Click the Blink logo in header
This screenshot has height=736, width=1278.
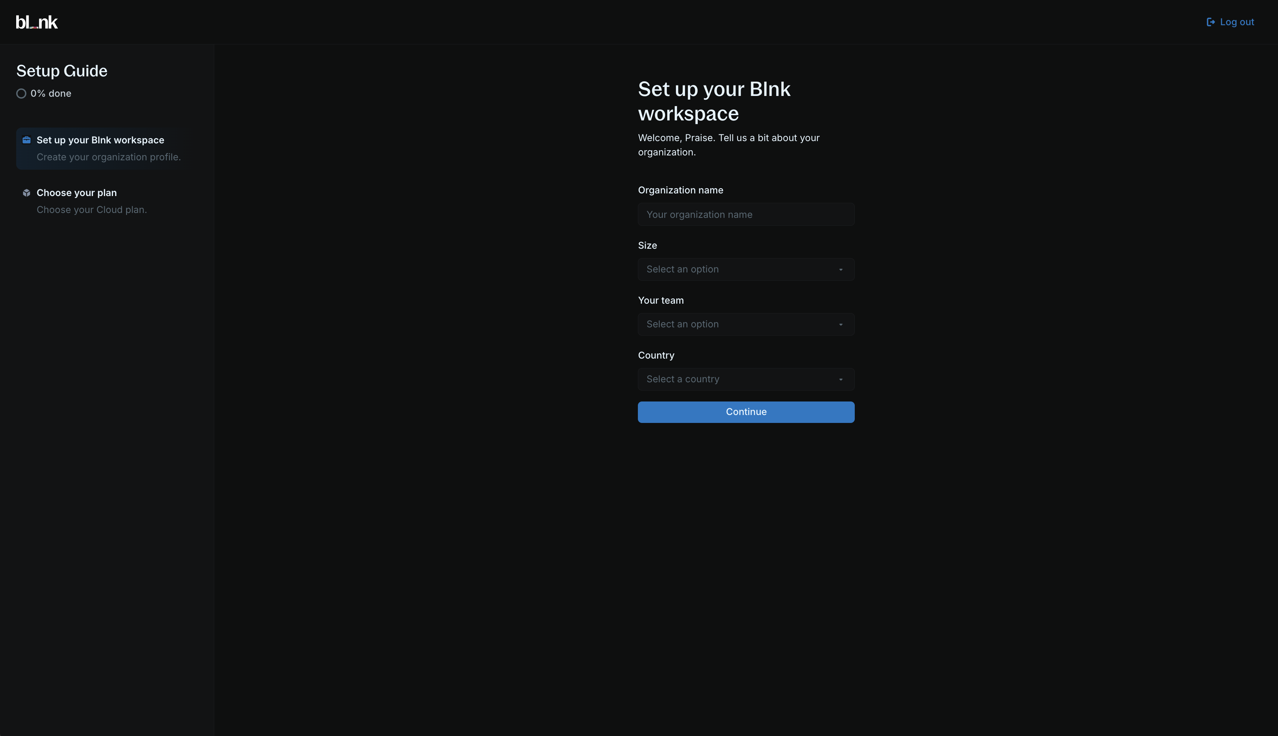pyautogui.click(x=37, y=22)
